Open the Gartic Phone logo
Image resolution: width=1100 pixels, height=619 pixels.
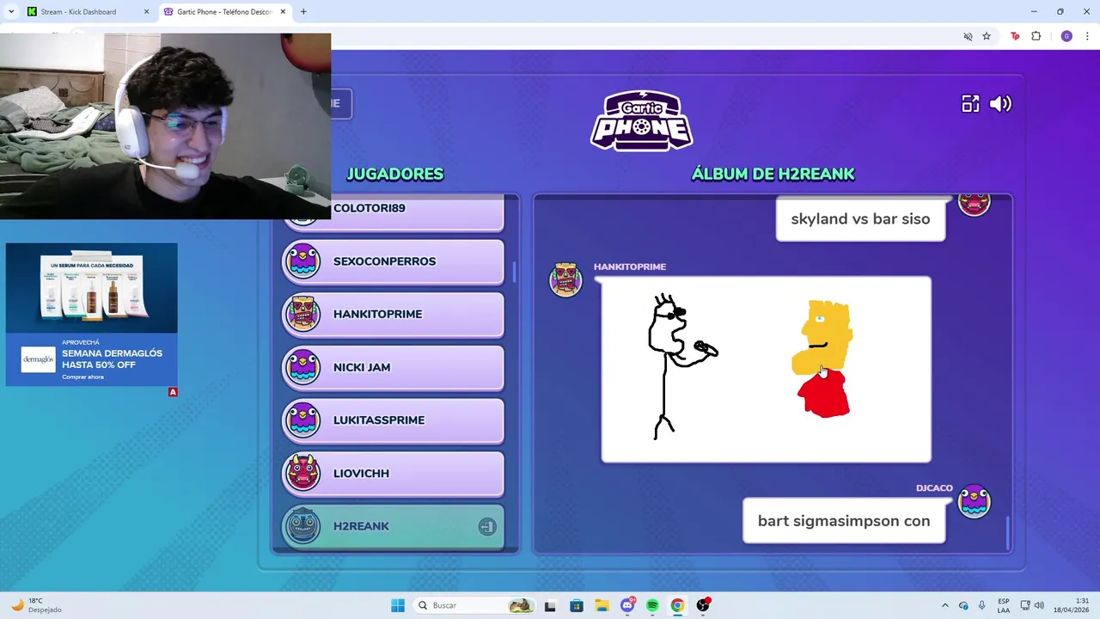point(642,121)
